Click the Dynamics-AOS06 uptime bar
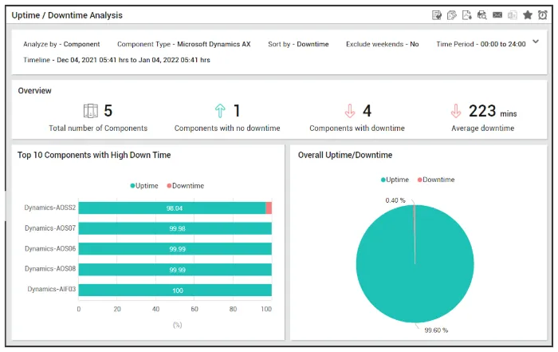 175,249
